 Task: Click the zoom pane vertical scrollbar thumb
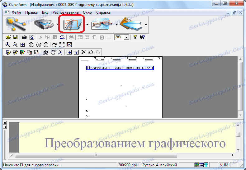238,134
